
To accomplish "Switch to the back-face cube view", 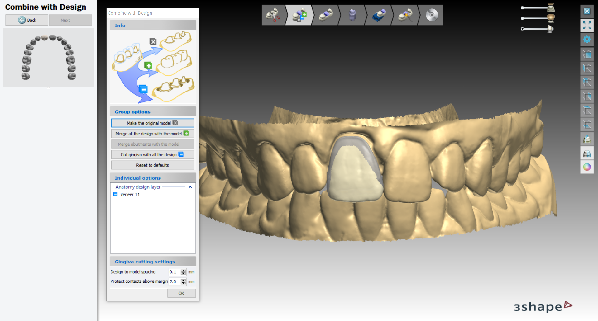I will pyautogui.click(x=587, y=83).
